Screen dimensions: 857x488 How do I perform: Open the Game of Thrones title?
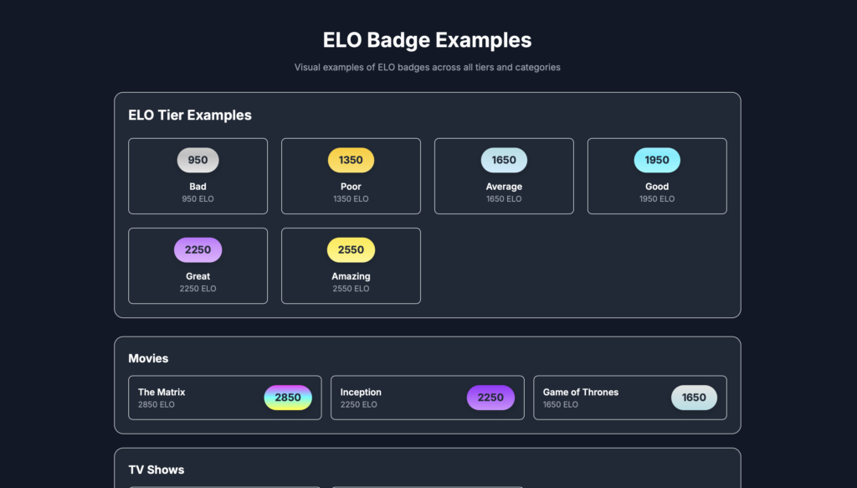click(581, 392)
